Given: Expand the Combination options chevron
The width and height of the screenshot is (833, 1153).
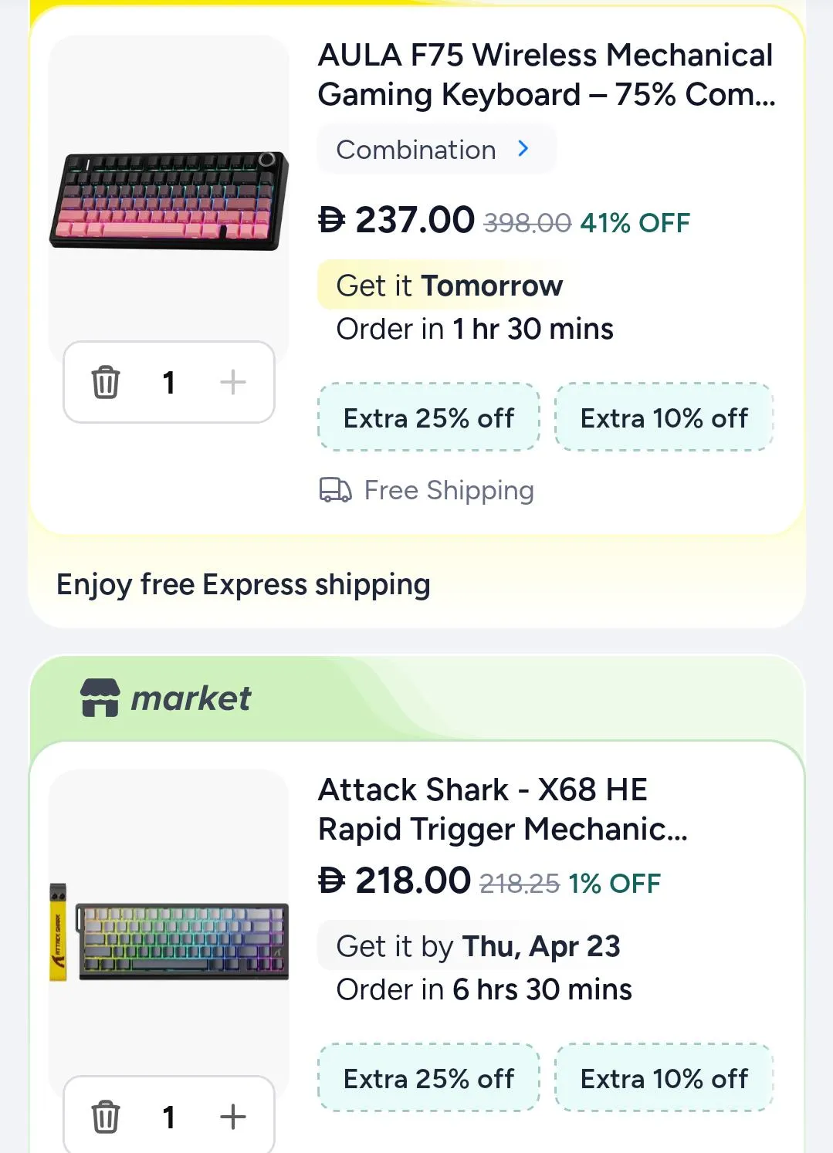Looking at the screenshot, I should 523,149.
